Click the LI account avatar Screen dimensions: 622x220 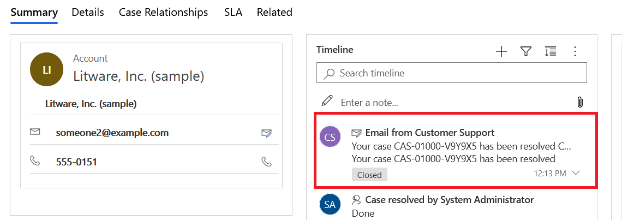pos(47,69)
